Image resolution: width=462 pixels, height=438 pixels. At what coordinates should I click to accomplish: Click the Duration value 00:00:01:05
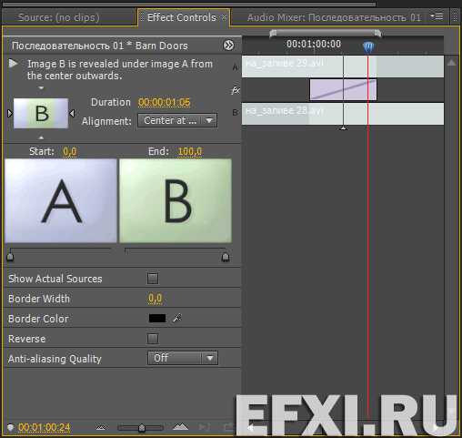165,102
